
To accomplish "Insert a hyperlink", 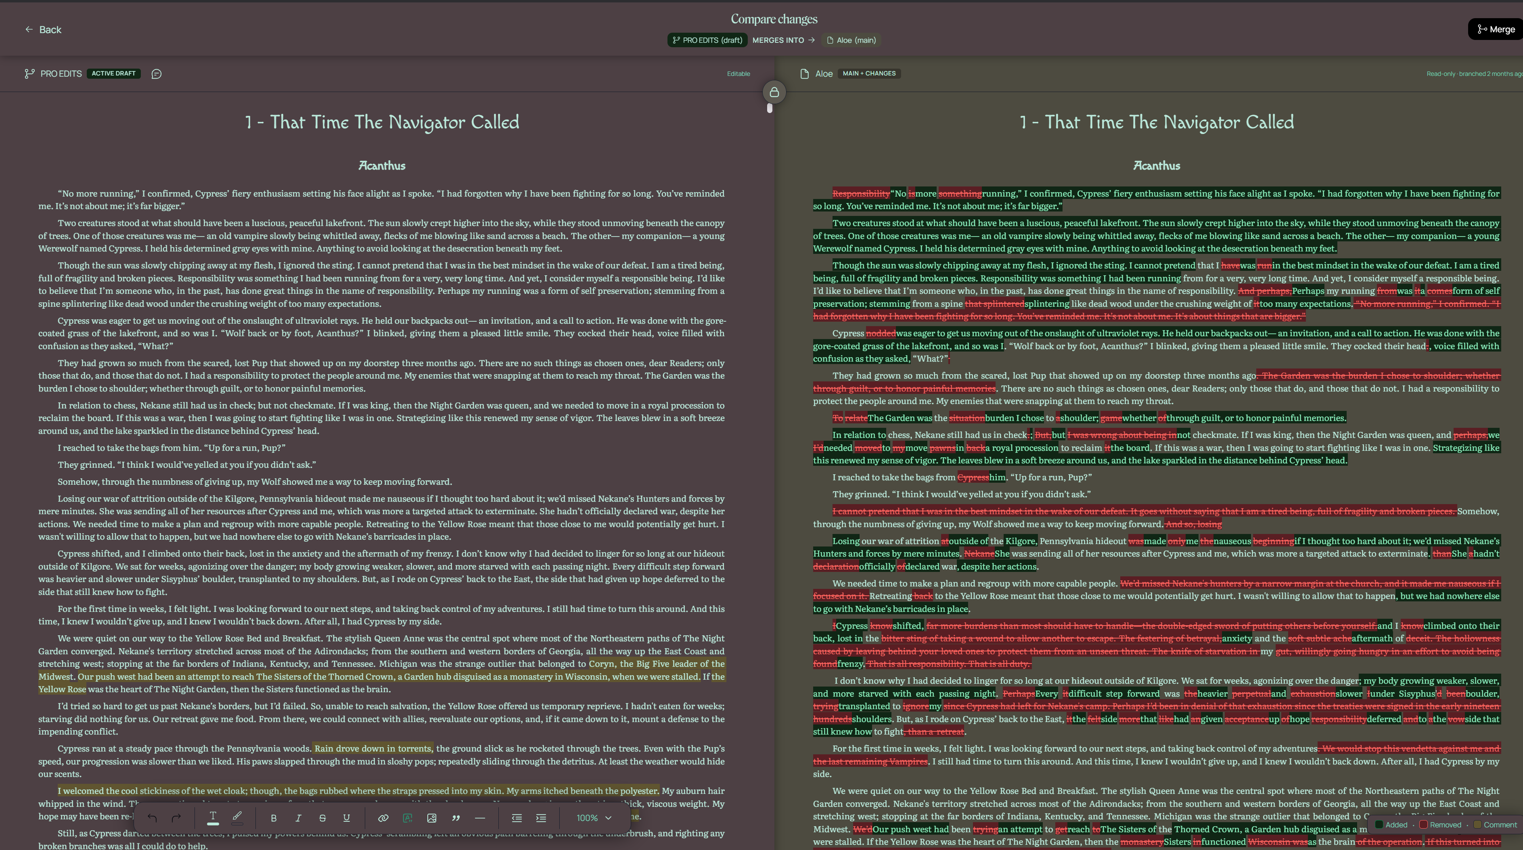I will (x=383, y=818).
